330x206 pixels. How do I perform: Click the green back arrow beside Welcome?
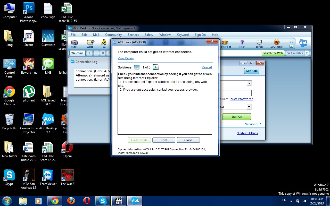(89, 53)
